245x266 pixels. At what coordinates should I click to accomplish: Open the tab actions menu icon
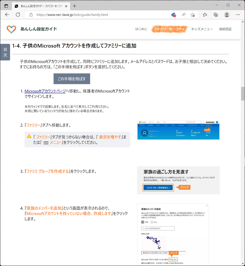tap(6, 6)
